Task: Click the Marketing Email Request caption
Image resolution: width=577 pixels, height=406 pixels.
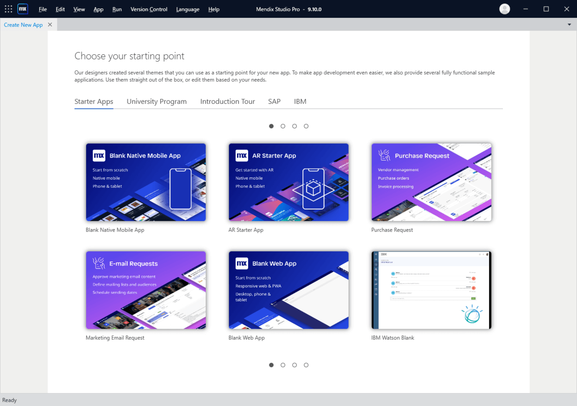Action: [x=115, y=338]
